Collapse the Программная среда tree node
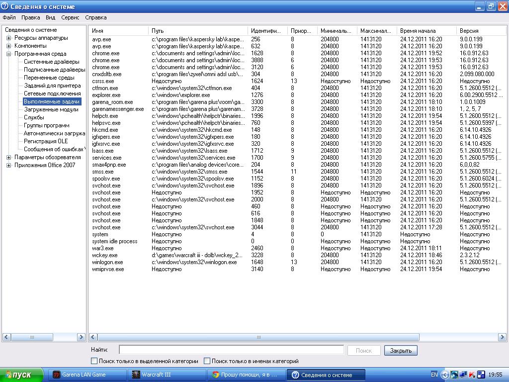 coord(9,54)
